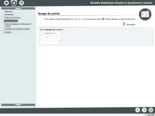The image size is (155, 116).
Task: Toggle fullscreen mode icon
Action: (151, 110)
